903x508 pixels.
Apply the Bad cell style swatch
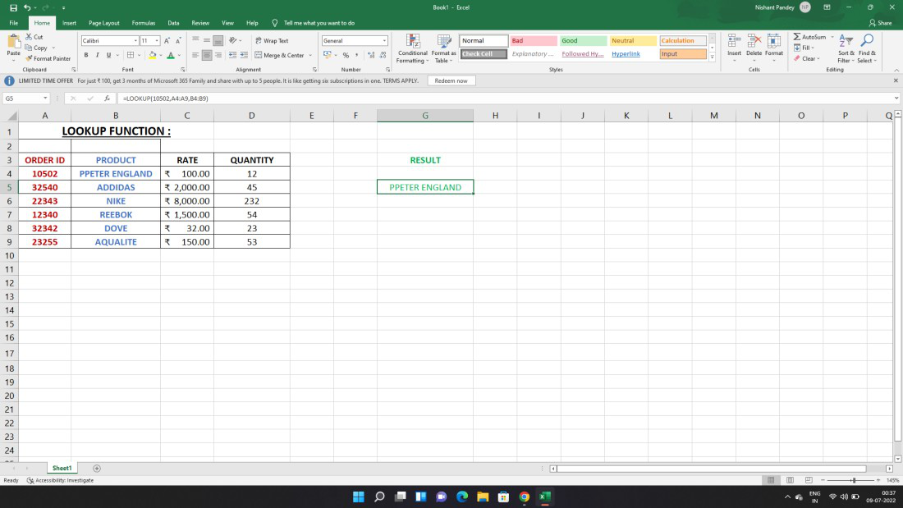tap(534, 40)
